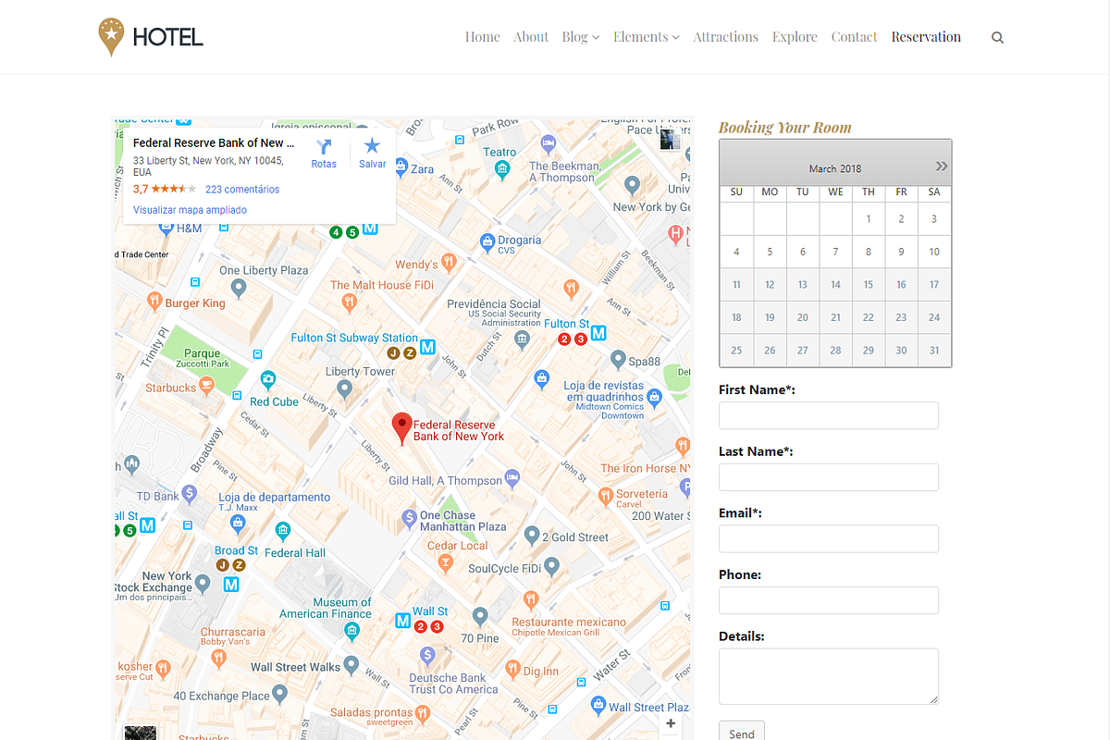Click the 40 Exchange Place marker

pos(280,693)
